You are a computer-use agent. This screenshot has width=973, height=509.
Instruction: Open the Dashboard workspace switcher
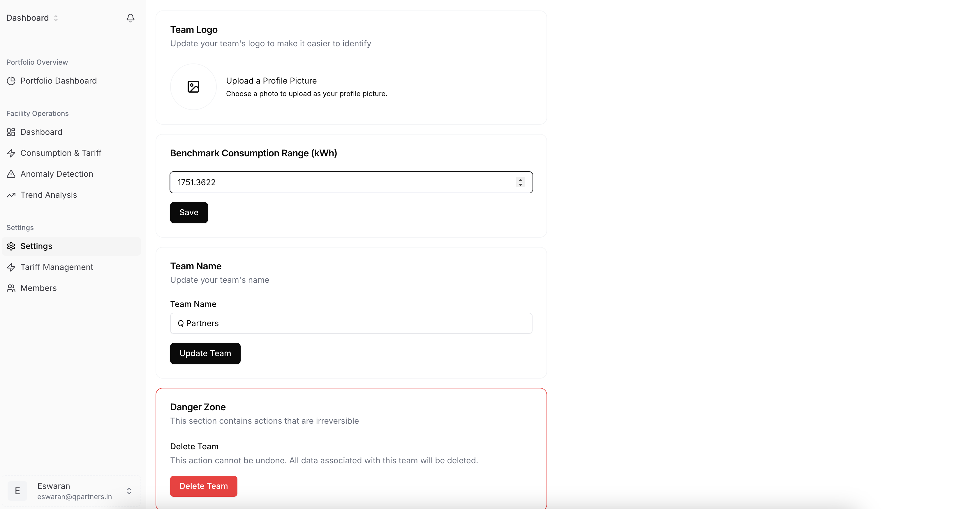pyautogui.click(x=33, y=18)
